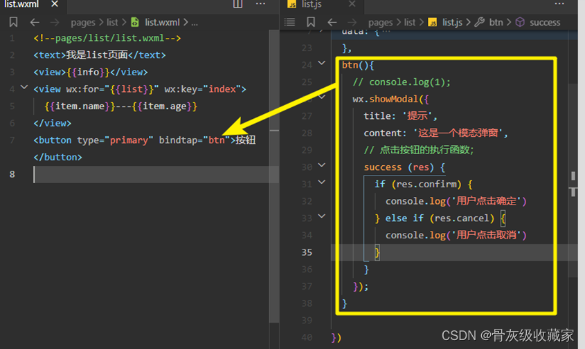
Task: Click line number 35 in list.js
Action: [x=307, y=252]
